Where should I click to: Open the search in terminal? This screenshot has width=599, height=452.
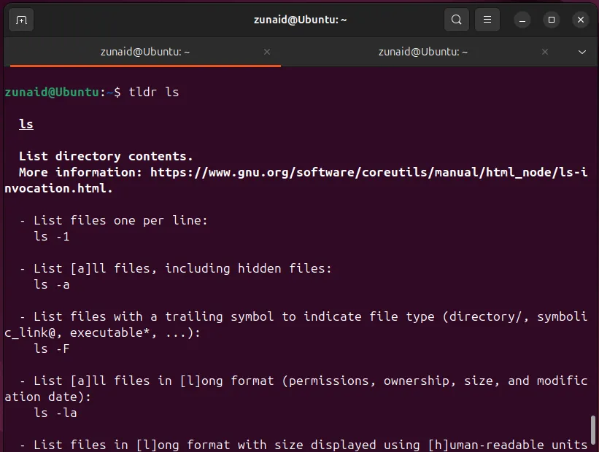coord(457,20)
